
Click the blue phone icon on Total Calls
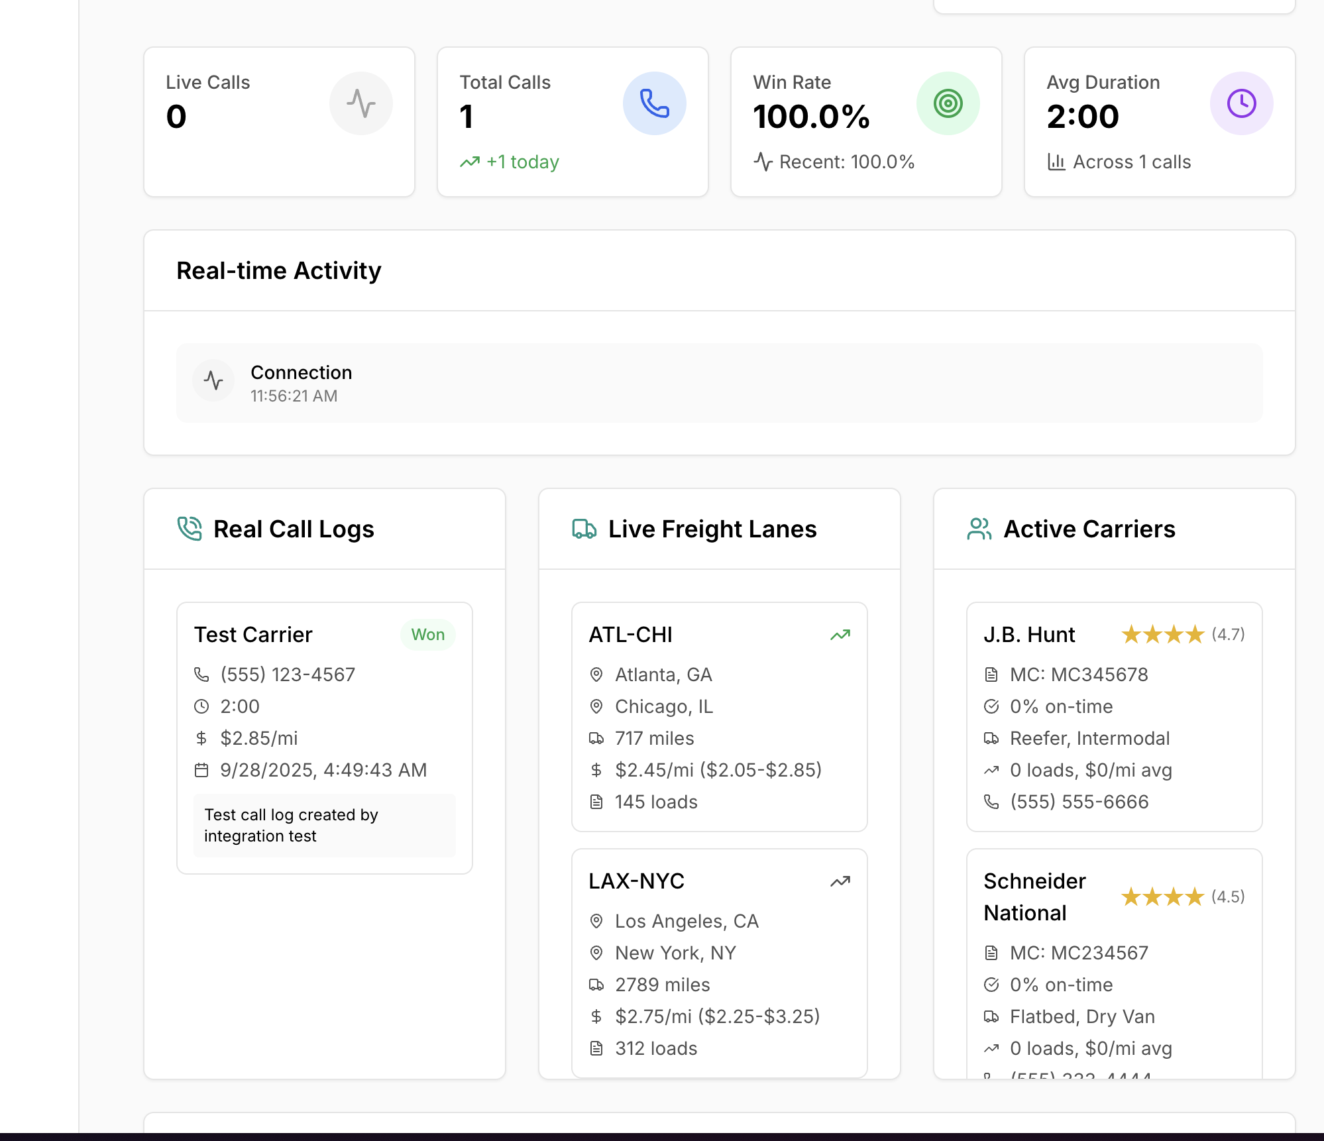pyautogui.click(x=654, y=103)
